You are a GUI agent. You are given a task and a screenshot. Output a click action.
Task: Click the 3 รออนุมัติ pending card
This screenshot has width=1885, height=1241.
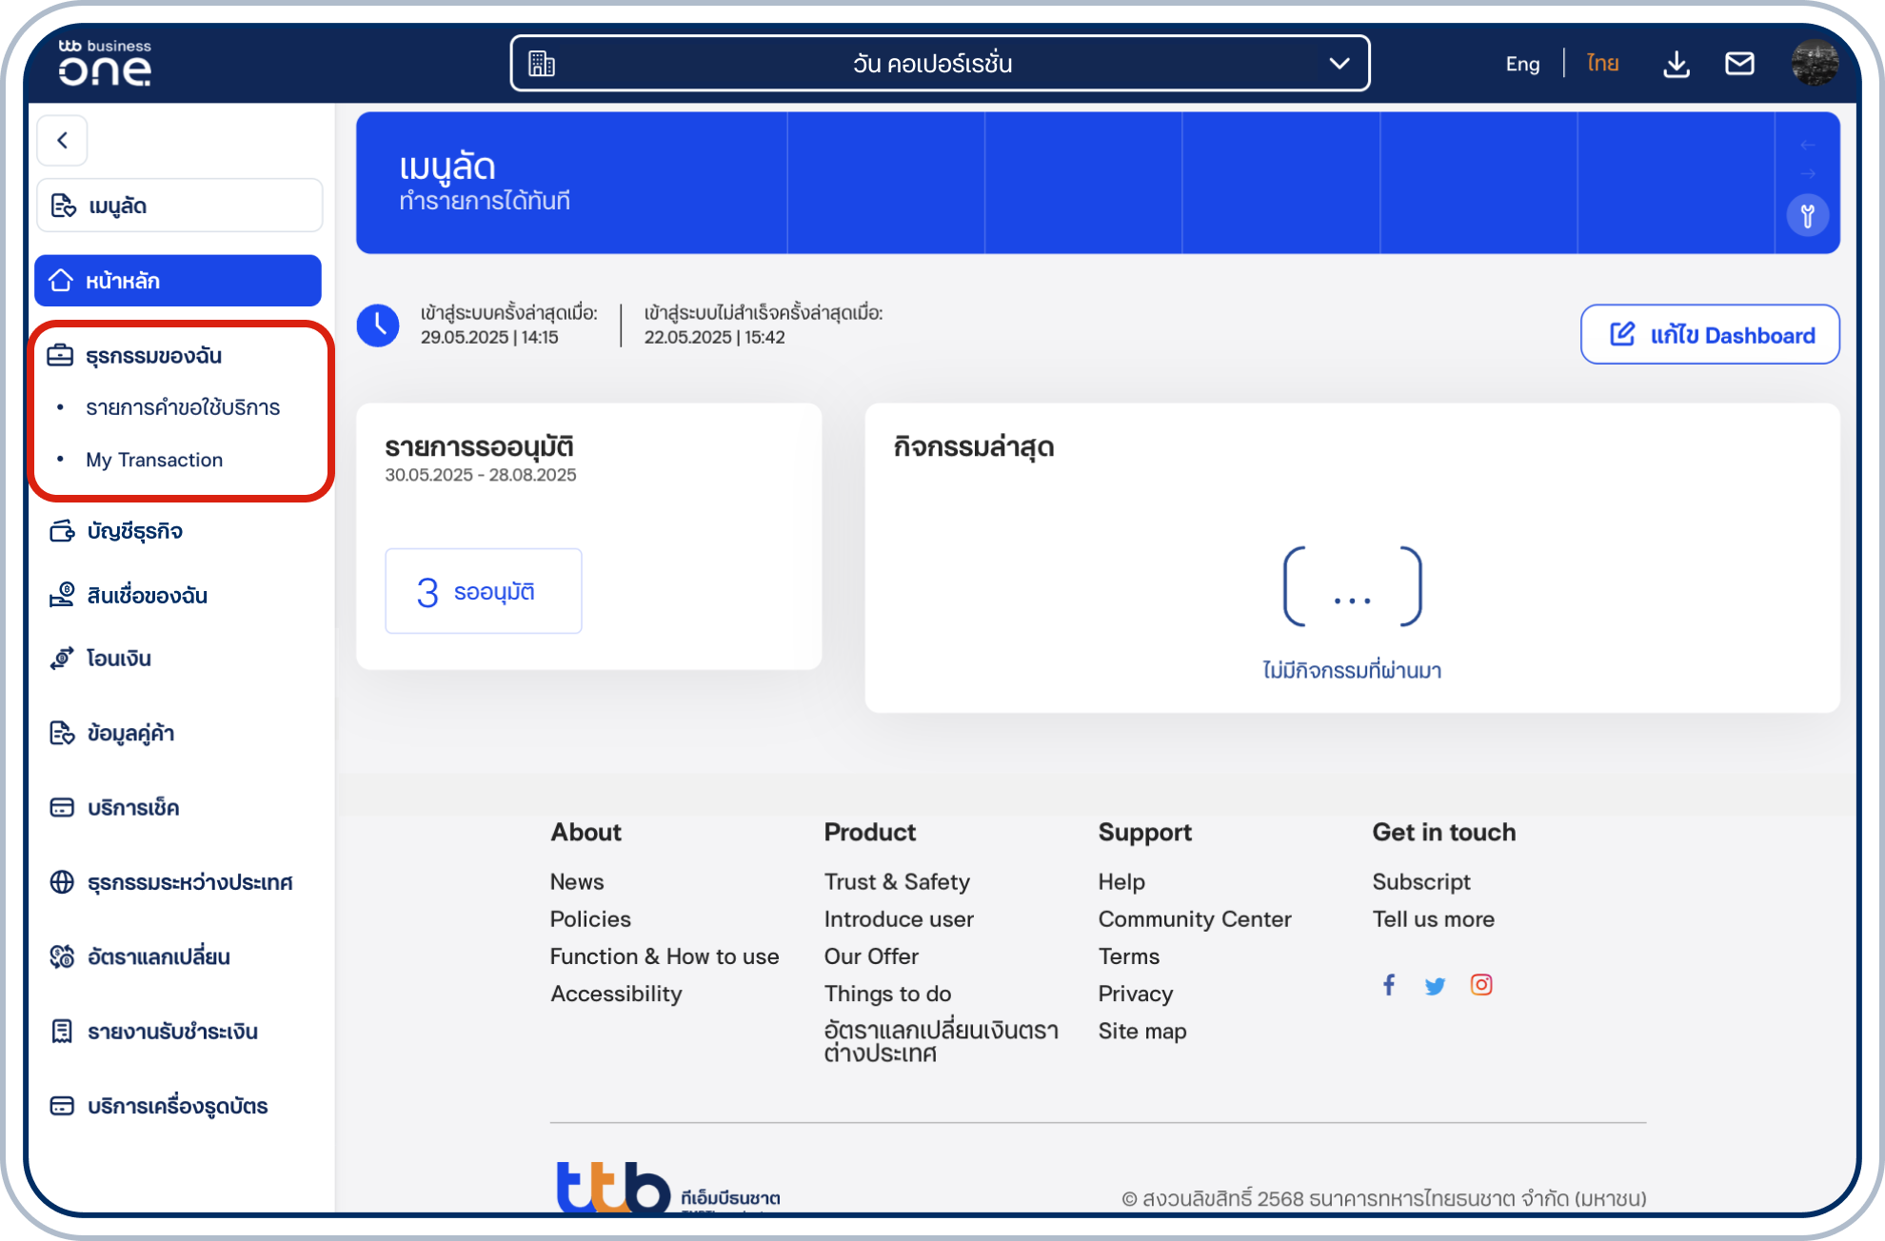coord(483,591)
